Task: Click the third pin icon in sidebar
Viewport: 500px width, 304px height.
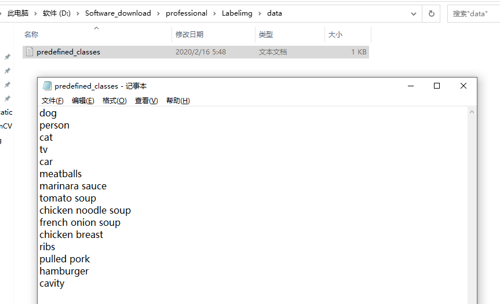Action: [x=7, y=85]
